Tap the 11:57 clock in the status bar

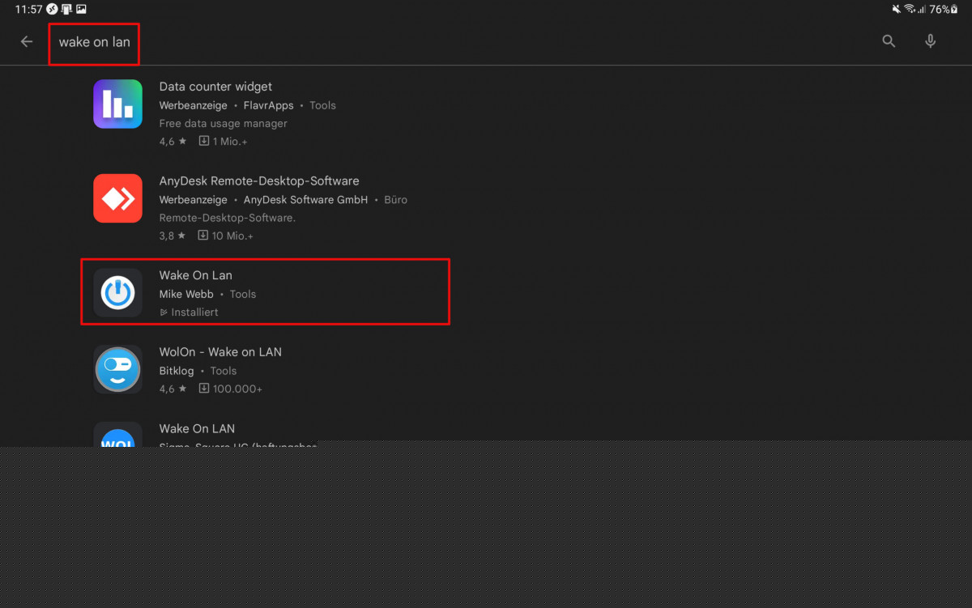tap(28, 9)
